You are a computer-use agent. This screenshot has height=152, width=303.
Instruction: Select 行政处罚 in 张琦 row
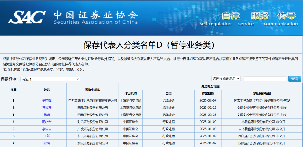169,143
